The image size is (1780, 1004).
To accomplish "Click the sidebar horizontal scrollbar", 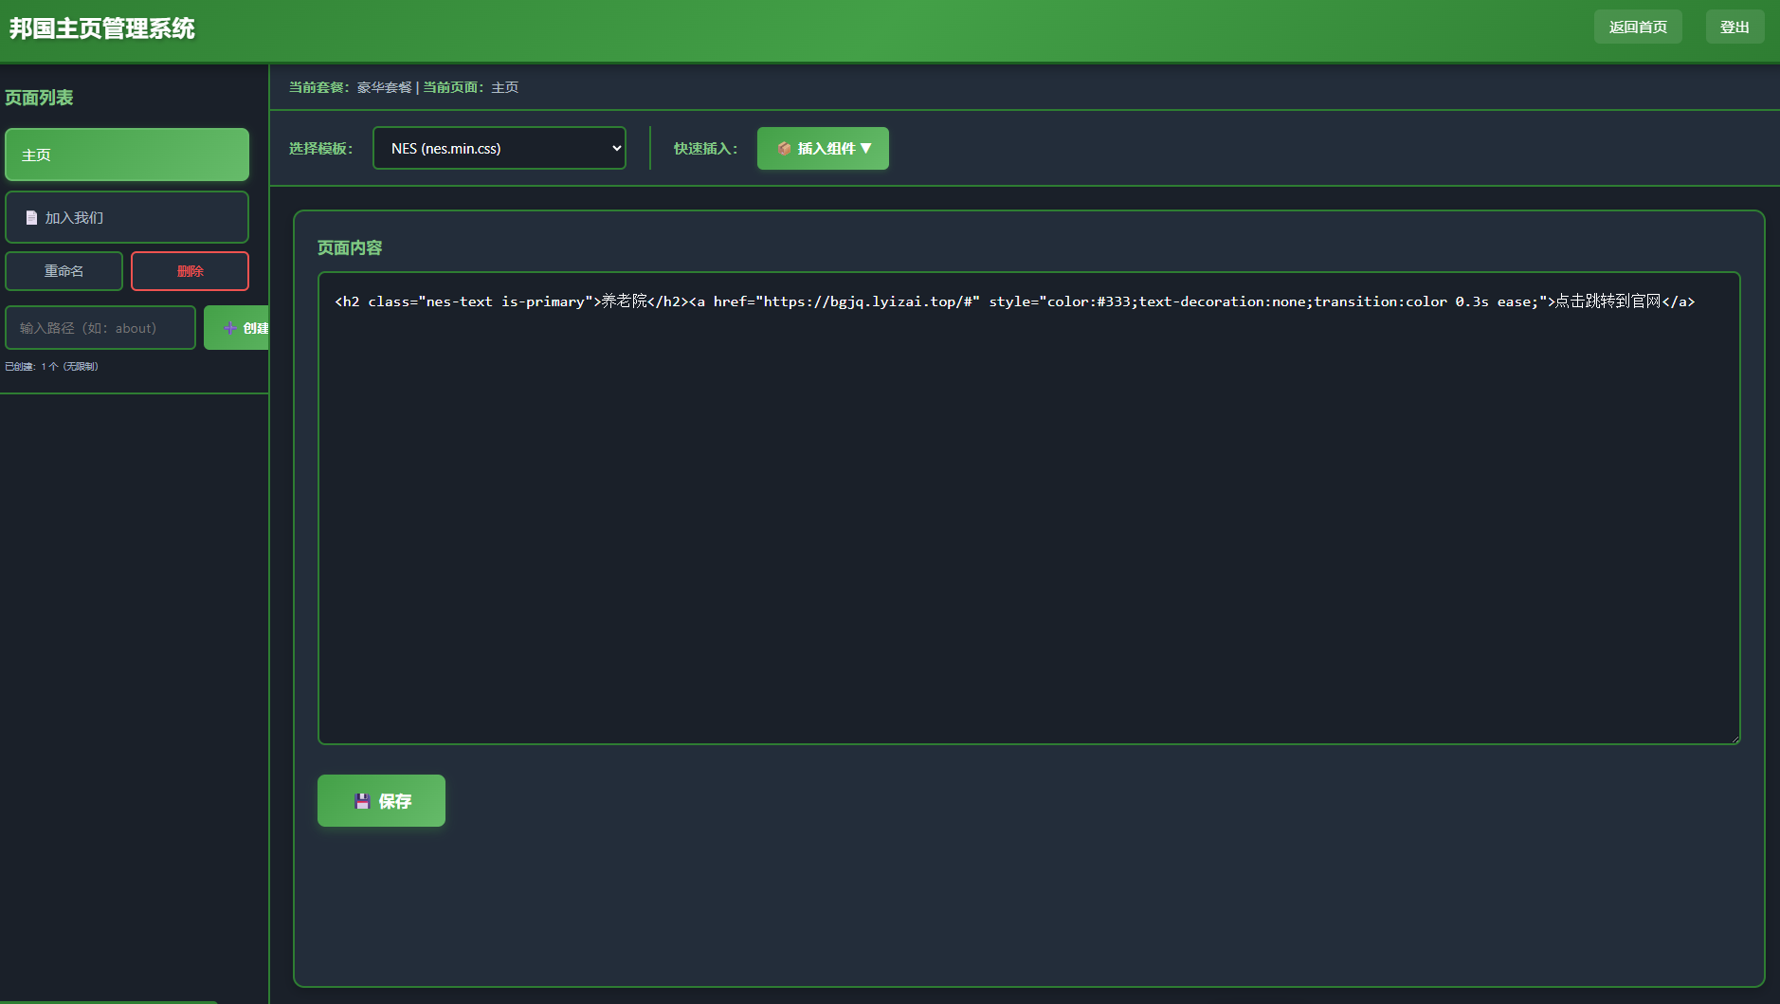I will 109,1000.
